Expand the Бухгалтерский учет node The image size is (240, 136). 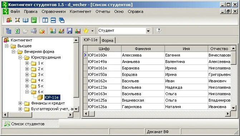pyautogui.click(x=20, y=109)
